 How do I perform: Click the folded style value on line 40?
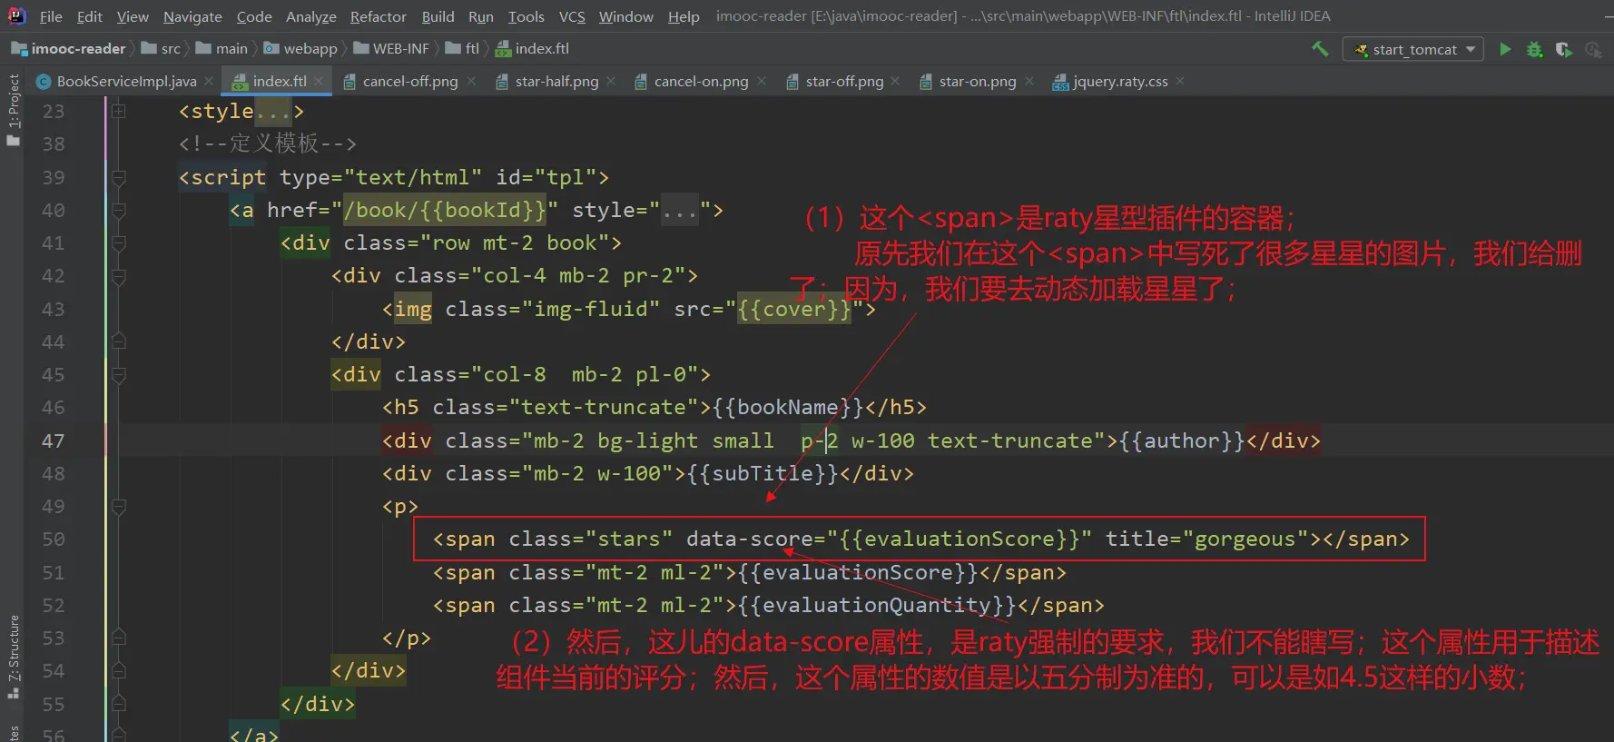679,211
